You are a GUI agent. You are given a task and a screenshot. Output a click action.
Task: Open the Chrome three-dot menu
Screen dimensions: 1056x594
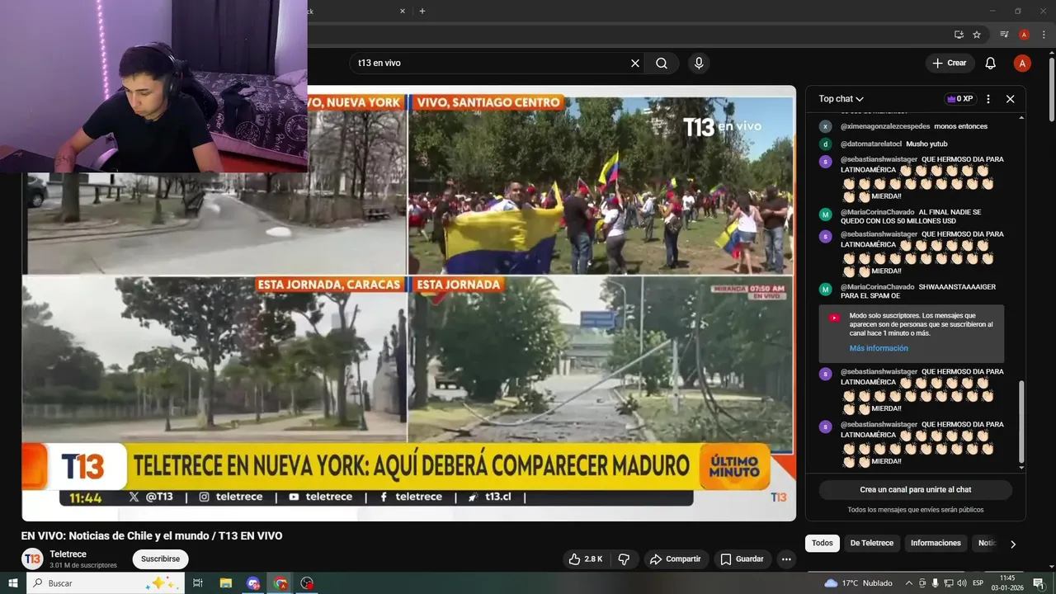(1043, 35)
